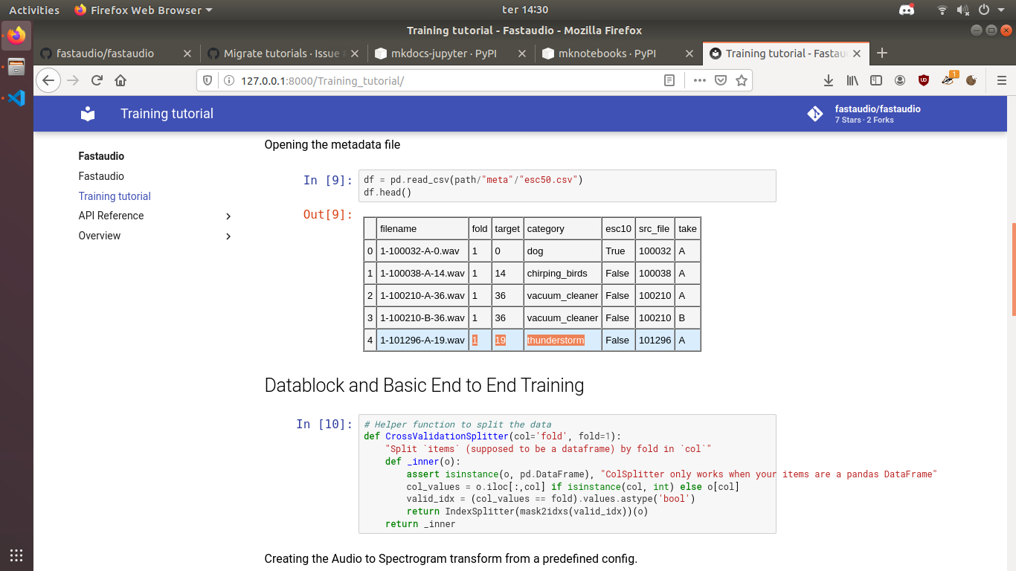Bookmark this page with the star icon
This screenshot has height=571, width=1016.
pos(742,80)
